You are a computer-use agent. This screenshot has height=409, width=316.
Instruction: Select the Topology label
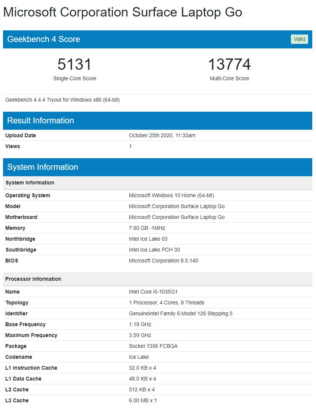click(17, 303)
